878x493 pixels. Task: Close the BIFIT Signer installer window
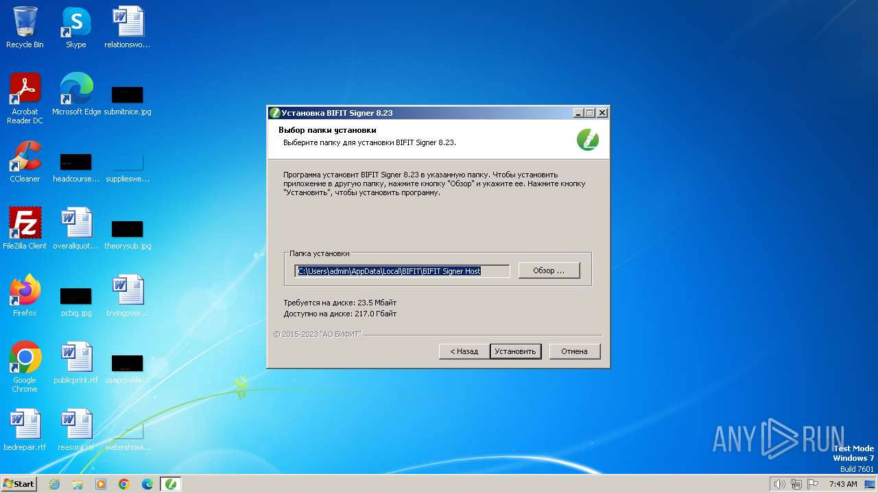click(602, 113)
